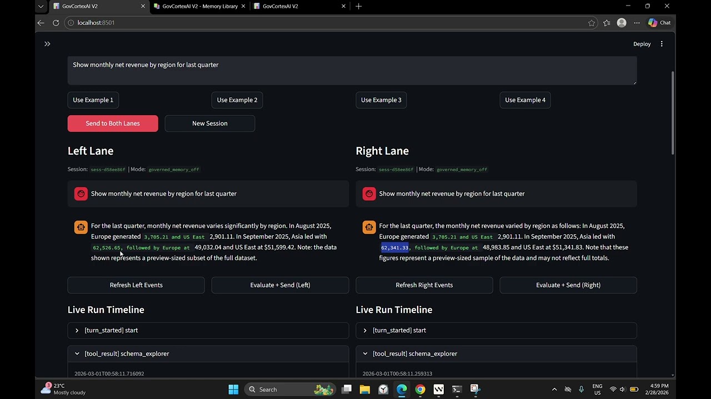Click right lane mode governed_memory_off
The width and height of the screenshot is (711, 399).
[462, 170]
